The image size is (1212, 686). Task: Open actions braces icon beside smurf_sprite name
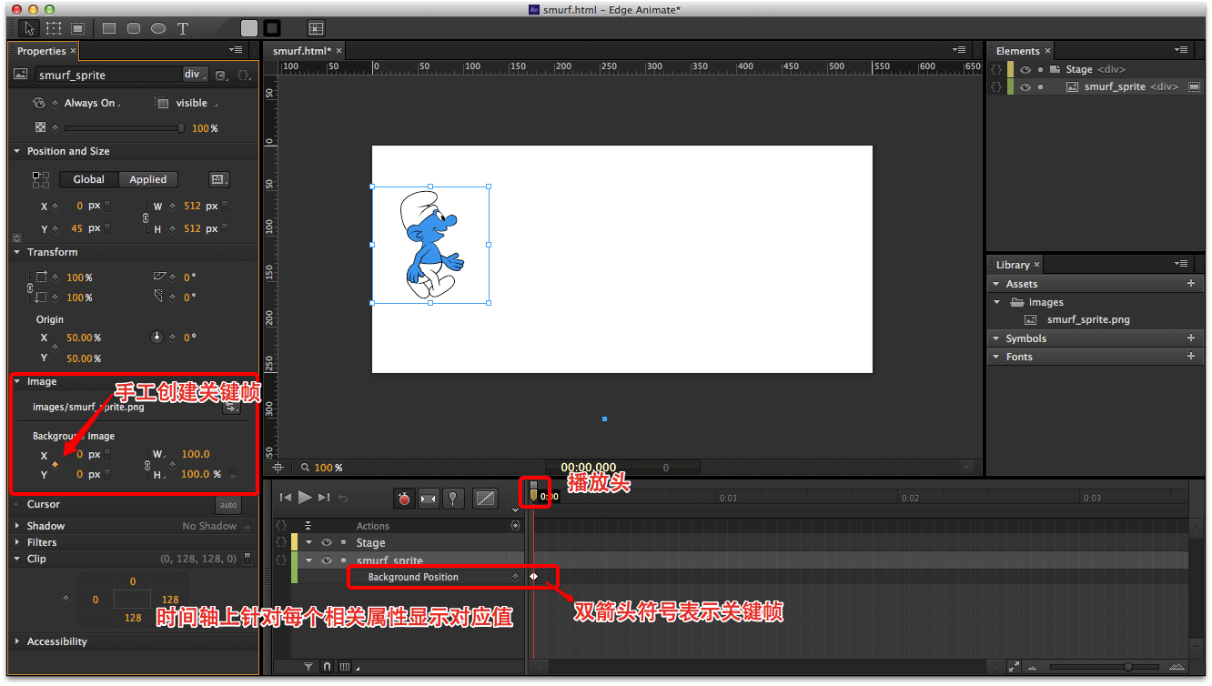[x=244, y=76]
